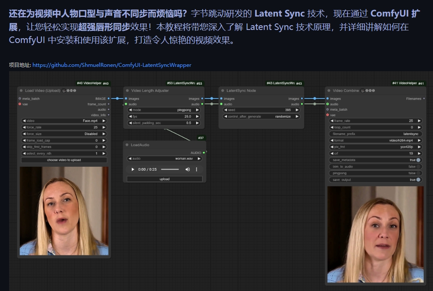
Task: Click the red vae input port on Load Video
Action: click(20, 104)
